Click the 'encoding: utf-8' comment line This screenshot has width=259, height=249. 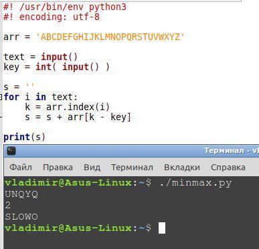coord(52,17)
